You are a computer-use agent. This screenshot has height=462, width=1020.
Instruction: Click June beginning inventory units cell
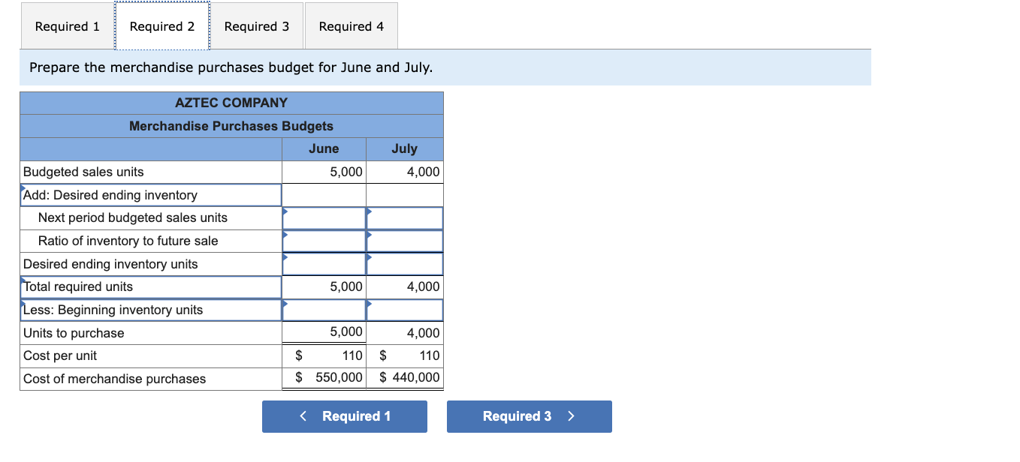tap(323, 309)
